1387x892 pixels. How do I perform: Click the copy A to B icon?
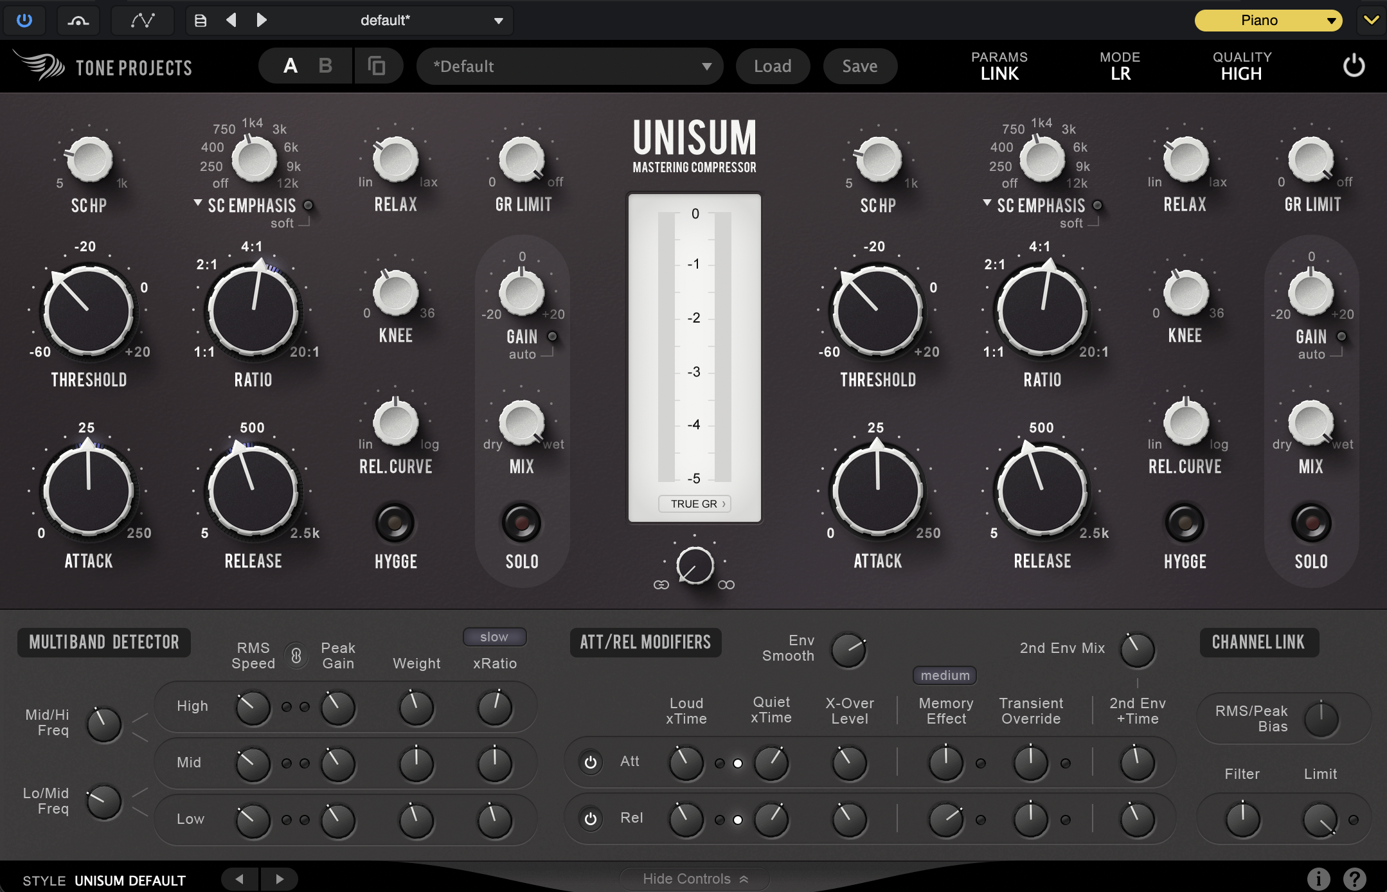click(377, 66)
